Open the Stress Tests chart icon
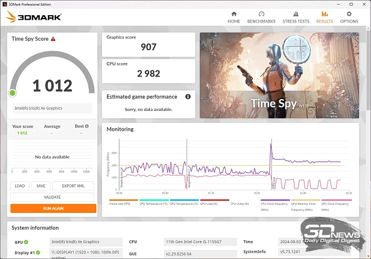The image size is (371, 259). 296,14
